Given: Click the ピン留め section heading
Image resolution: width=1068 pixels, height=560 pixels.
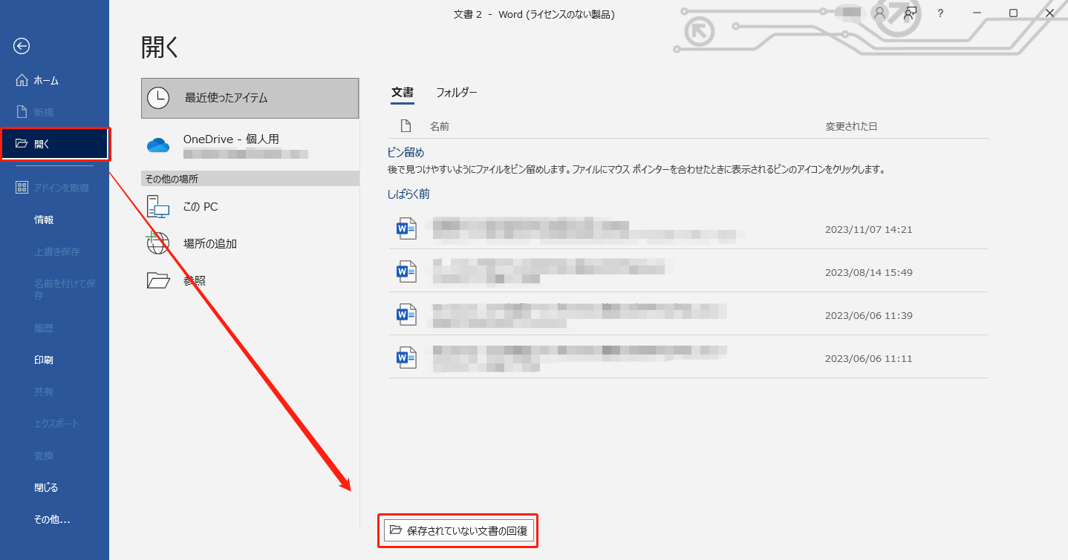Looking at the screenshot, I should pyautogui.click(x=406, y=152).
